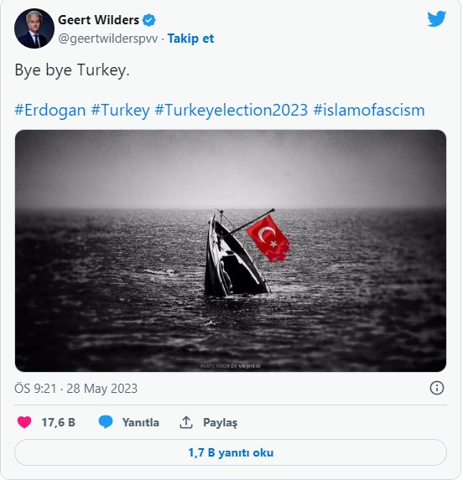Click the Takip et follow link
Viewport: 463px width, 480px height.
[190, 39]
